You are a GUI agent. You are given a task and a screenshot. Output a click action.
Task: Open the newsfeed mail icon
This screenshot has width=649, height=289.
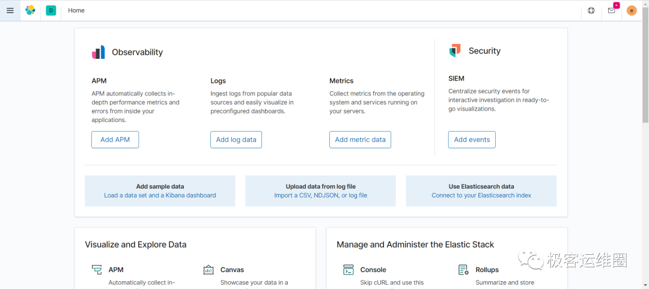point(611,10)
